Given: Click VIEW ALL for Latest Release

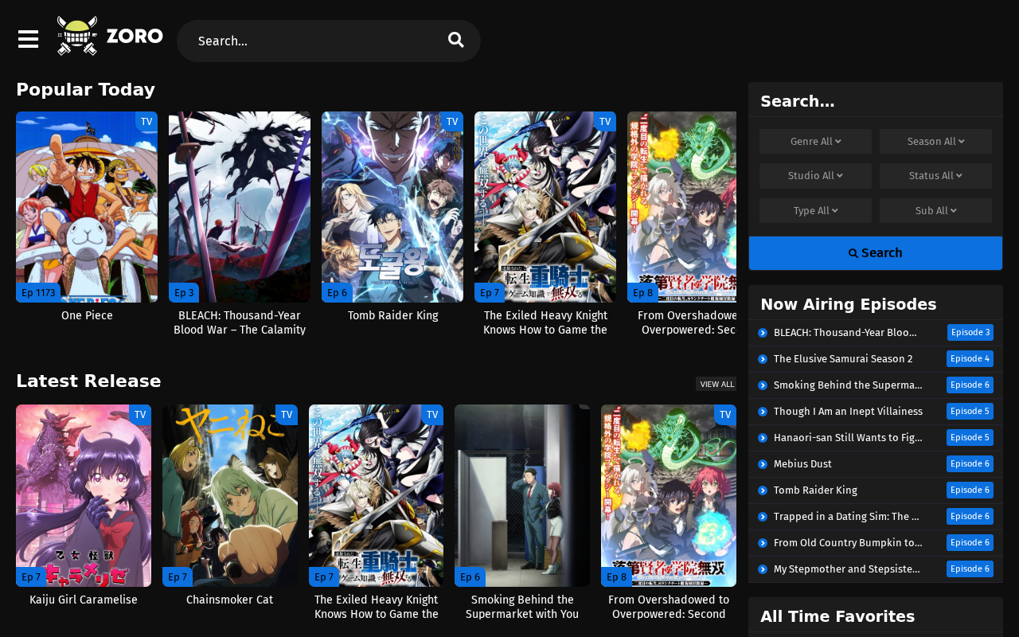Looking at the screenshot, I should (716, 384).
